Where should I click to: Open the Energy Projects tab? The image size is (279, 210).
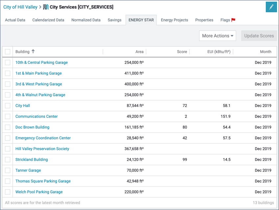pyautogui.click(x=174, y=20)
